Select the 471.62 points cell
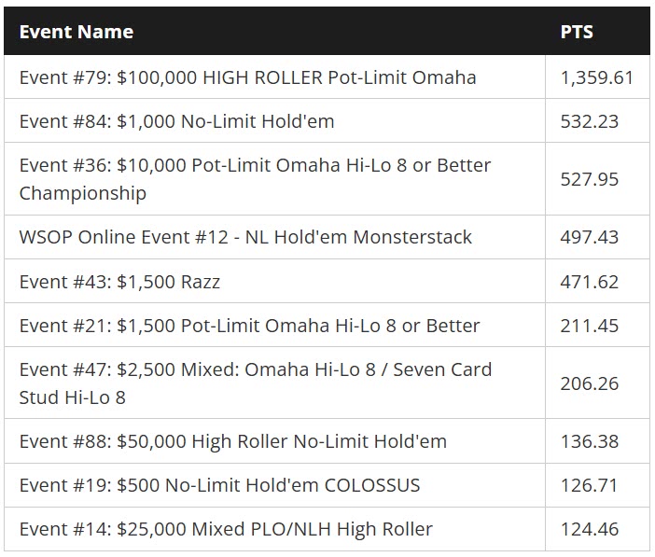Screen dimensions: 655x557 (x=589, y=281)
